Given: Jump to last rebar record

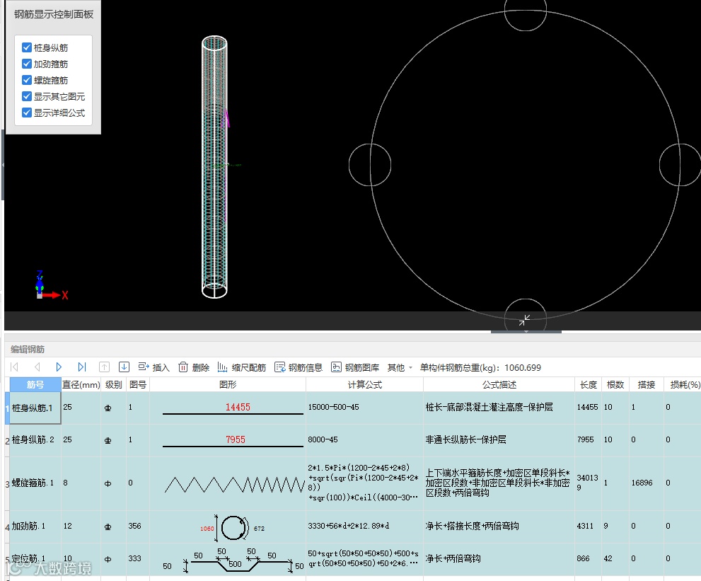Looking at the screenshot, I should 81,367.
